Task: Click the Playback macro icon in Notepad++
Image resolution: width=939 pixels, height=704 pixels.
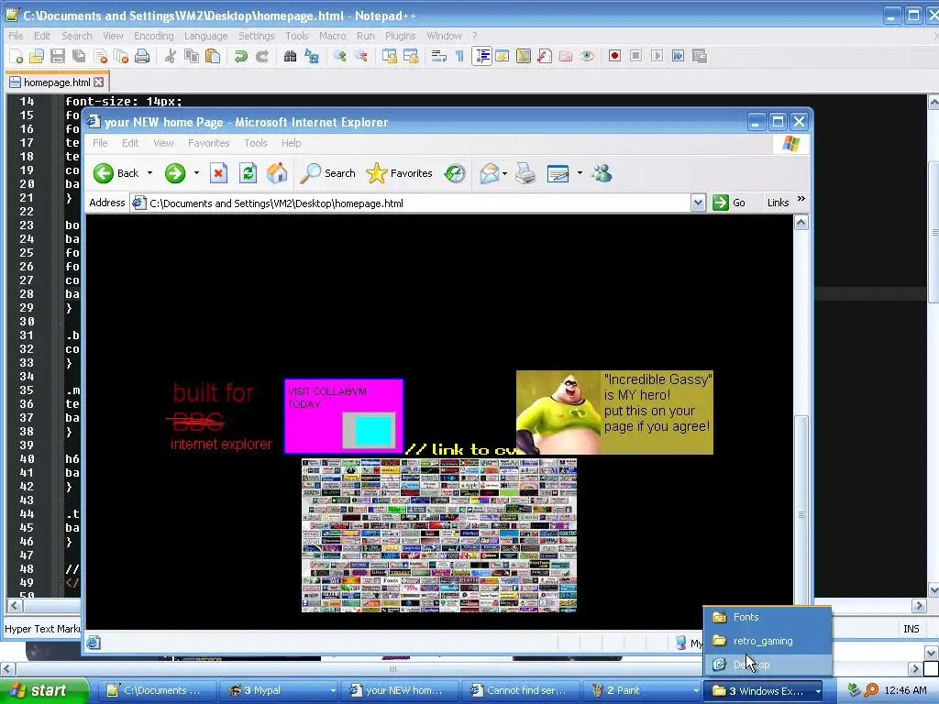Action: [657, 56]
